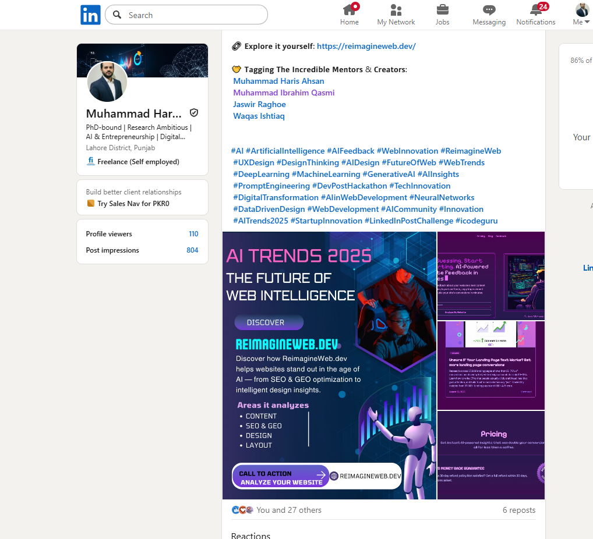Open Post impressions stat
Viewport: 593px width, 539px height.
(112, 250)
